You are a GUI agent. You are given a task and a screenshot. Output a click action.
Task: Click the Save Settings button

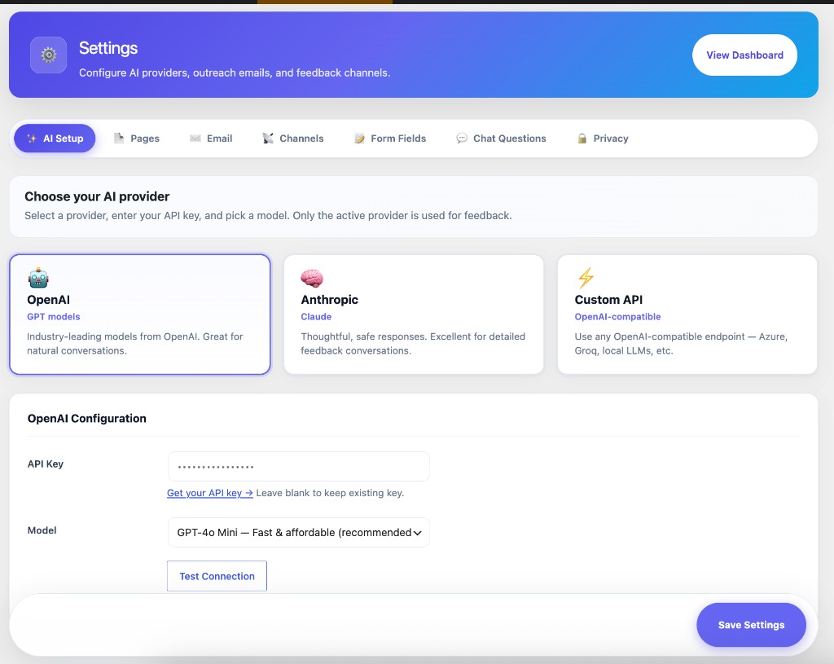coord(751,625)
